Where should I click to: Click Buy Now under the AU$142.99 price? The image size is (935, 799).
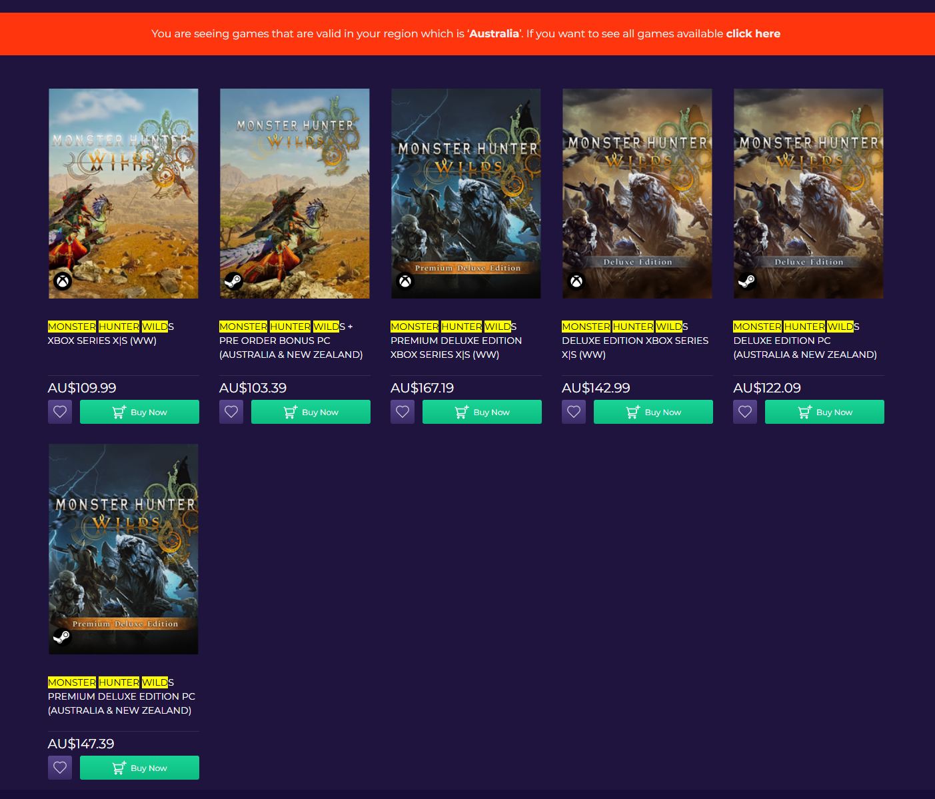pos(653,412)
